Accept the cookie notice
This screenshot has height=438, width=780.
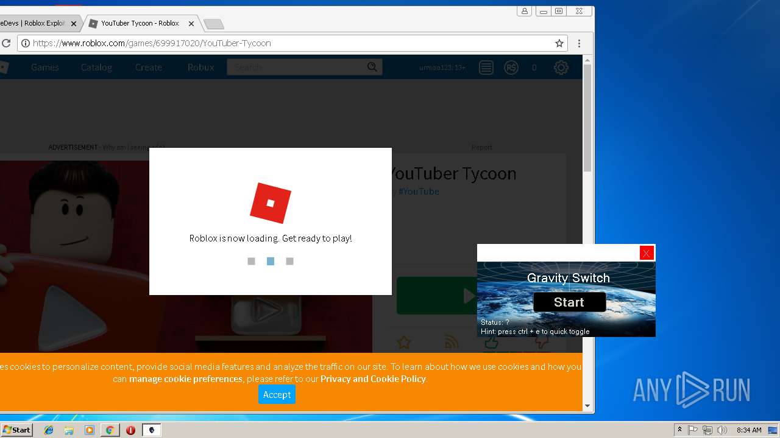tap(277, 394)
